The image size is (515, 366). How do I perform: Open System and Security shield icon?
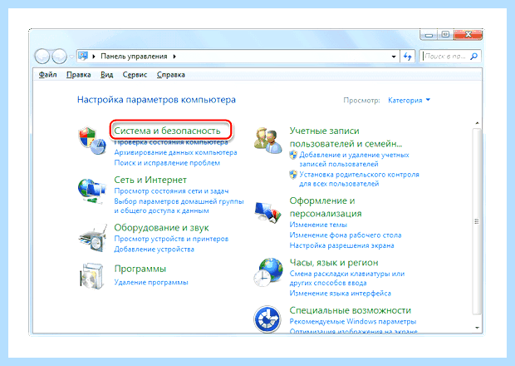click(92, 141)
